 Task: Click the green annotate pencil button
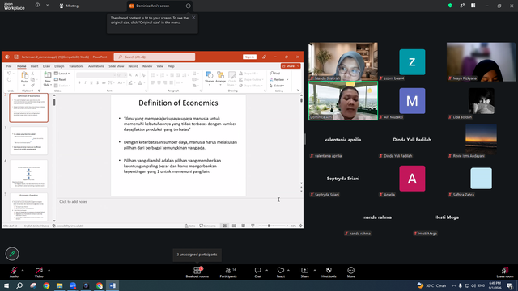click(12, 254)
